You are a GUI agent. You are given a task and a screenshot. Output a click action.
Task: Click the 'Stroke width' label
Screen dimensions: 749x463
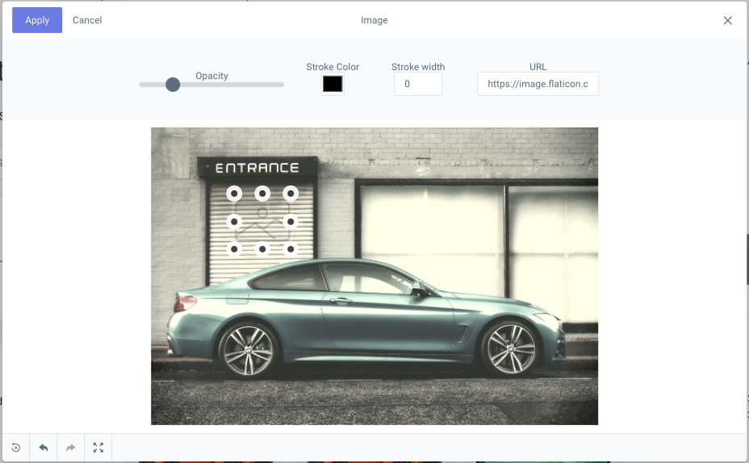click(418, 67)
